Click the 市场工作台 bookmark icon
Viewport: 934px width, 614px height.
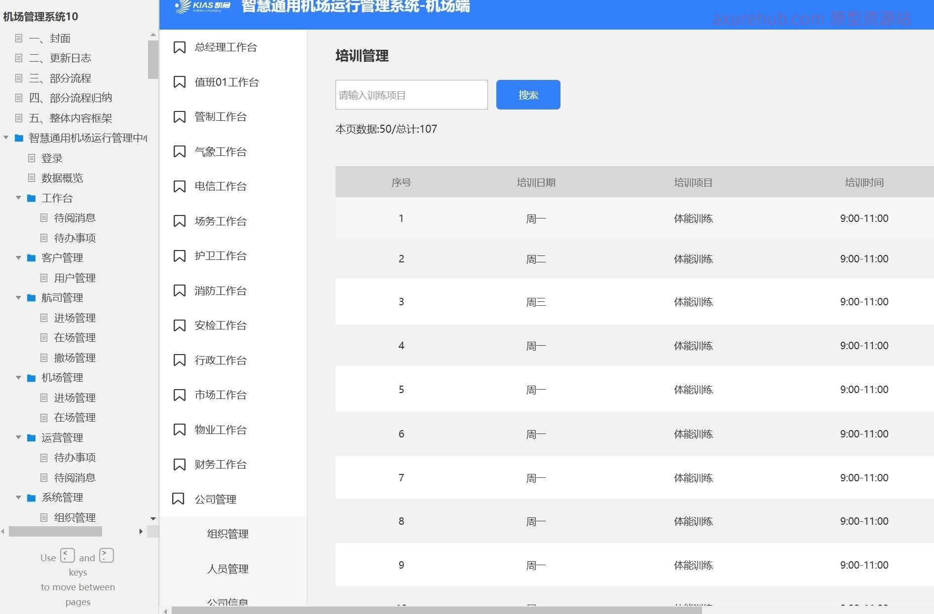179,395
